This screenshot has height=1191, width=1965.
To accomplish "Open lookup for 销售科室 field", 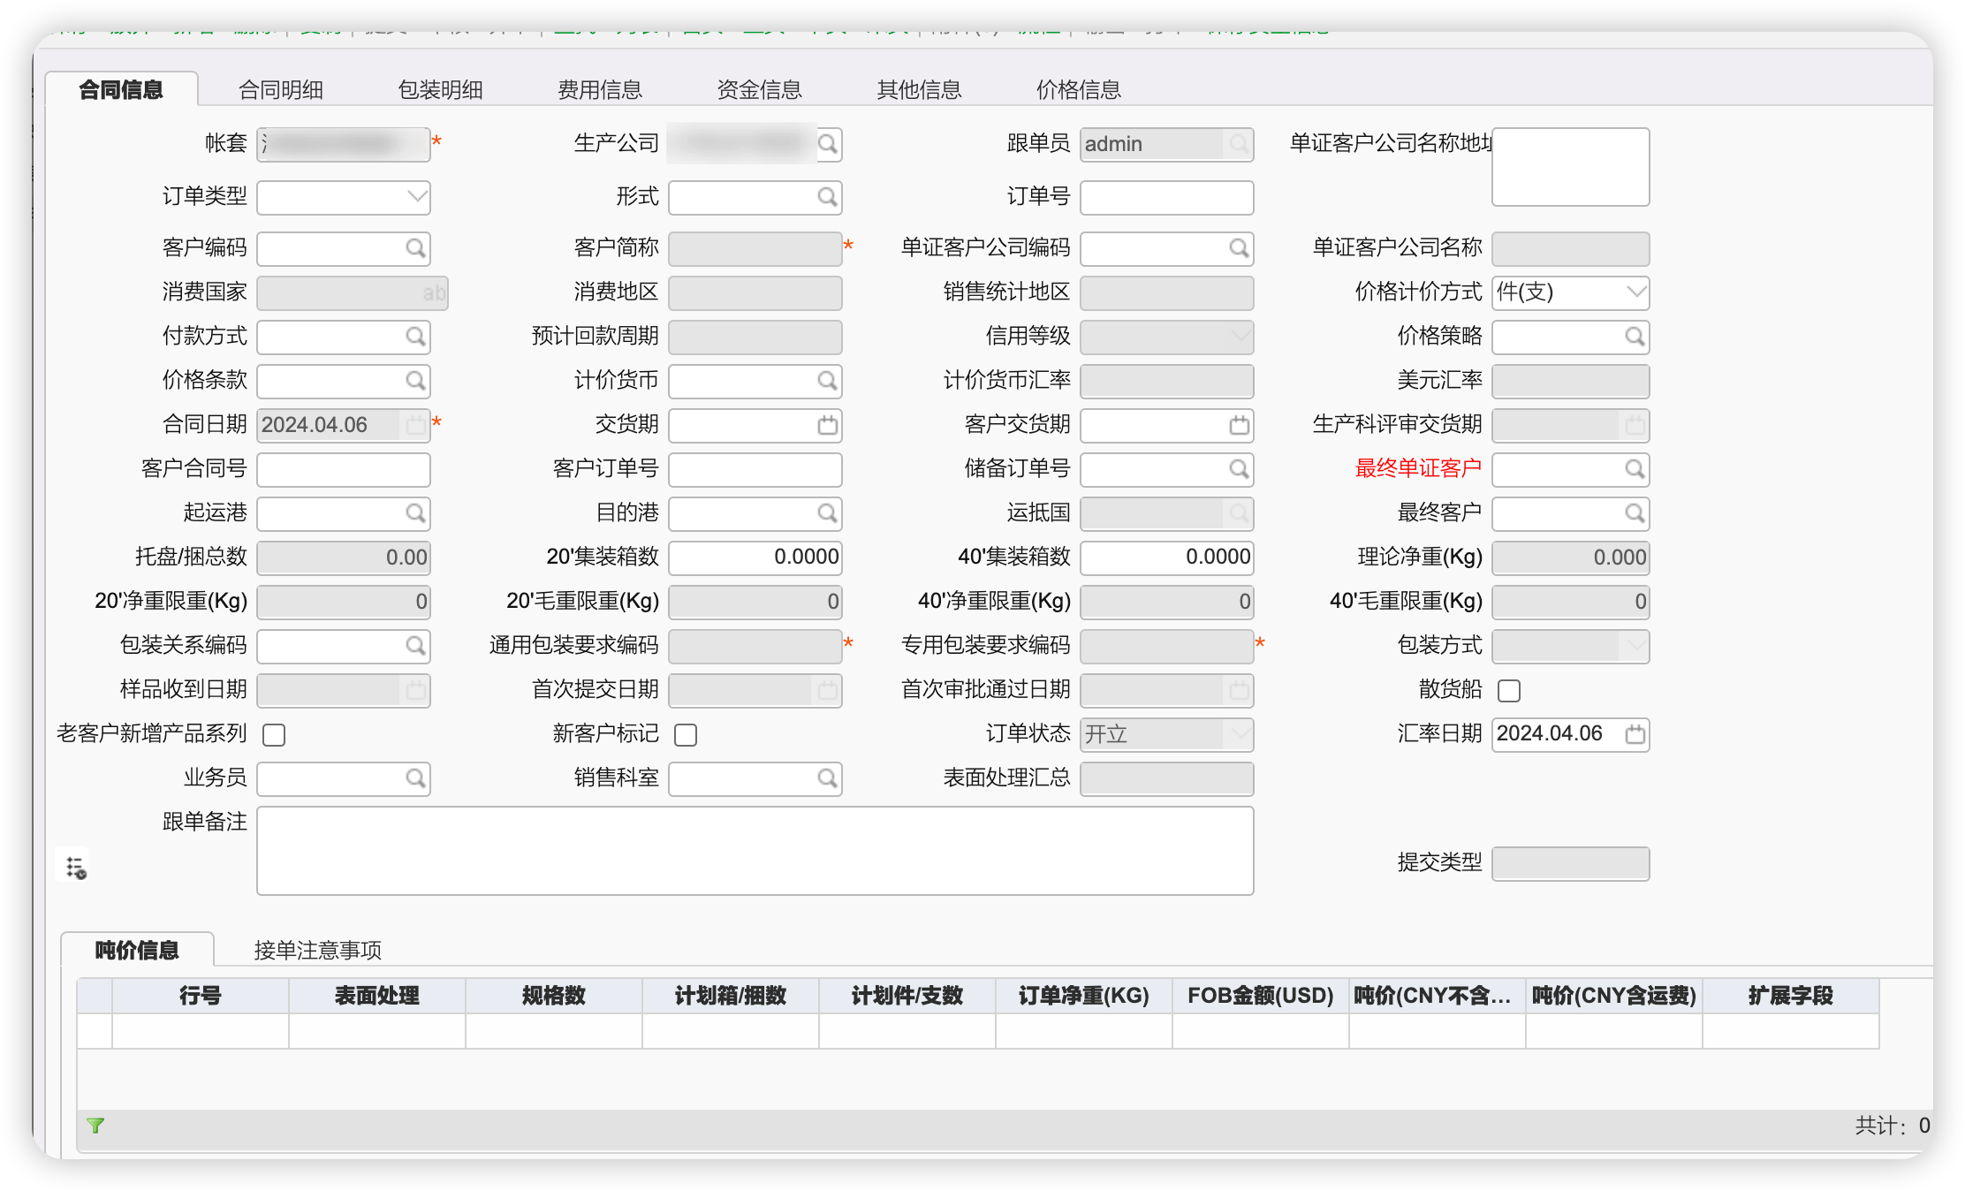I will point(827,778).
